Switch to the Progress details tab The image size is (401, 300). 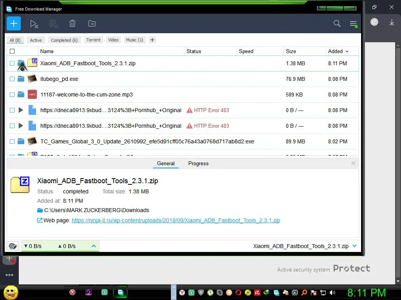[199, 164]
